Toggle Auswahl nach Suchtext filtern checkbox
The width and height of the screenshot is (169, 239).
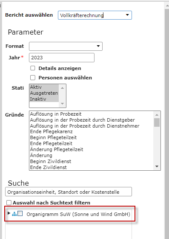[9, 203]
